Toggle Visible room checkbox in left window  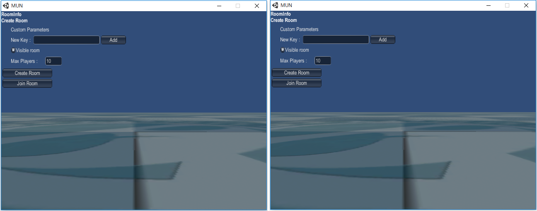13,50
